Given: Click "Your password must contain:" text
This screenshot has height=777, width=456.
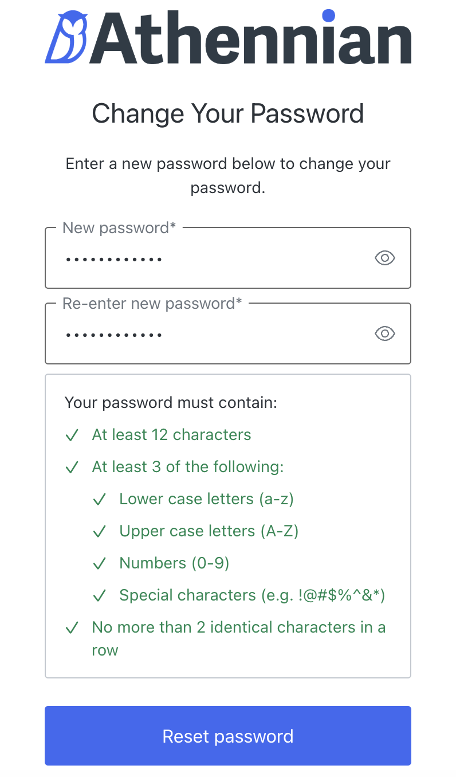Looking at the screenshot, I should pyautogui.click(x=171, y=402).
